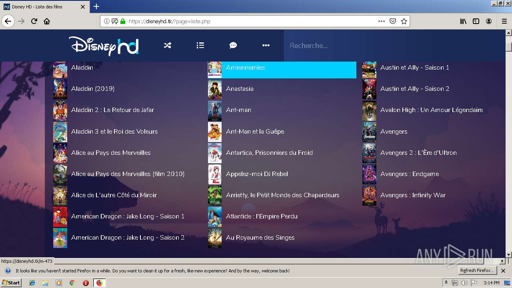The image size is (512, 288).
Task: View site security padlock info
Action: [123, 21]
